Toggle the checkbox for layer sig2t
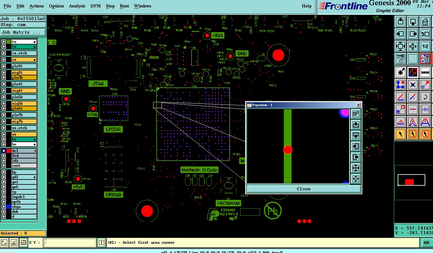Image resolution: width=433 pixels, height=253 pixels. tap(4, 73)
